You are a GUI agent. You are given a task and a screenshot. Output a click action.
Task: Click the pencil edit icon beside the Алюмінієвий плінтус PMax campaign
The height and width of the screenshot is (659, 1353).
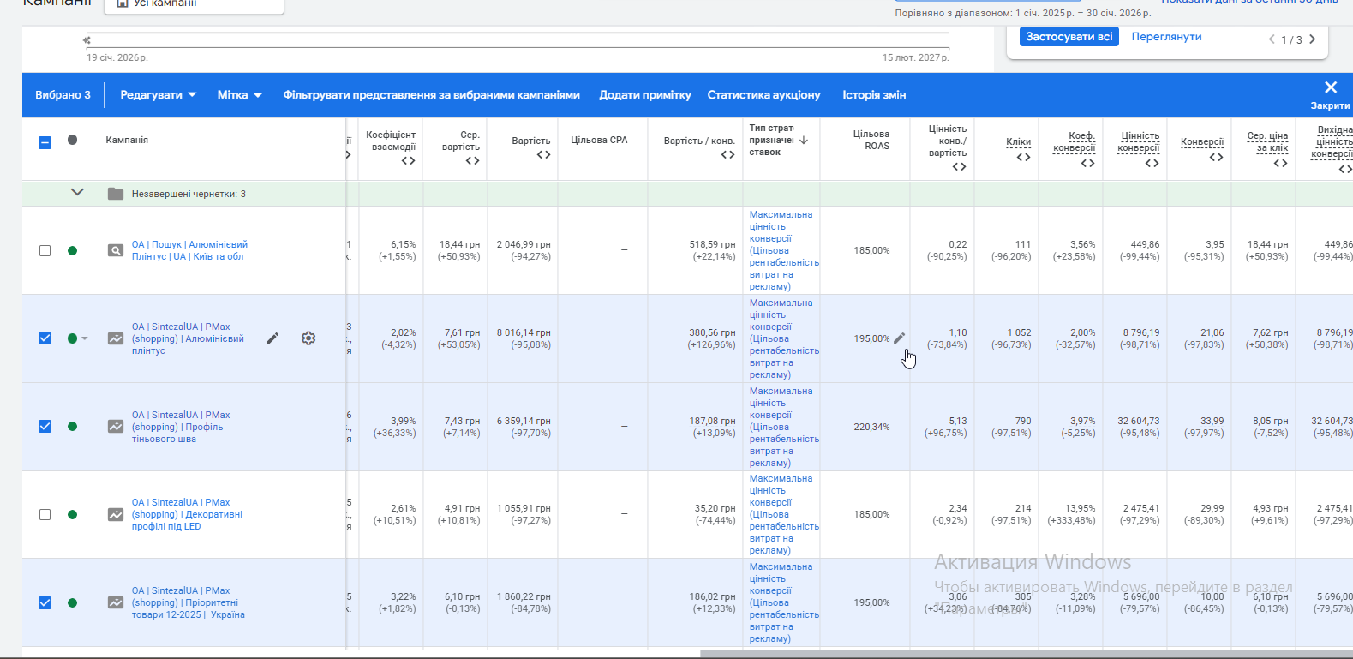272,338
